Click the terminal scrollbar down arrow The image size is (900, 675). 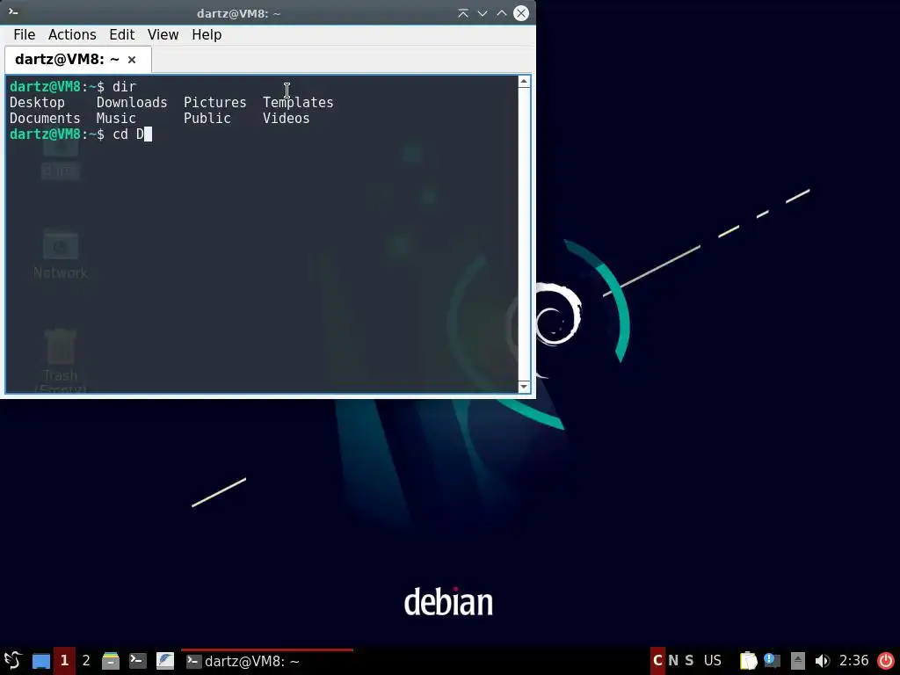(524, 387)
